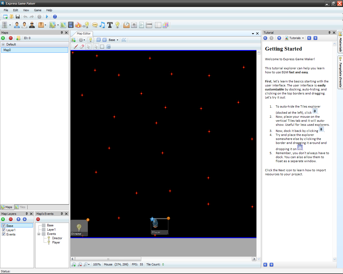The width and height of the screenshot is (343, 274).
Task: Add a new map with green plus
Action: click(x=3, y=38)
